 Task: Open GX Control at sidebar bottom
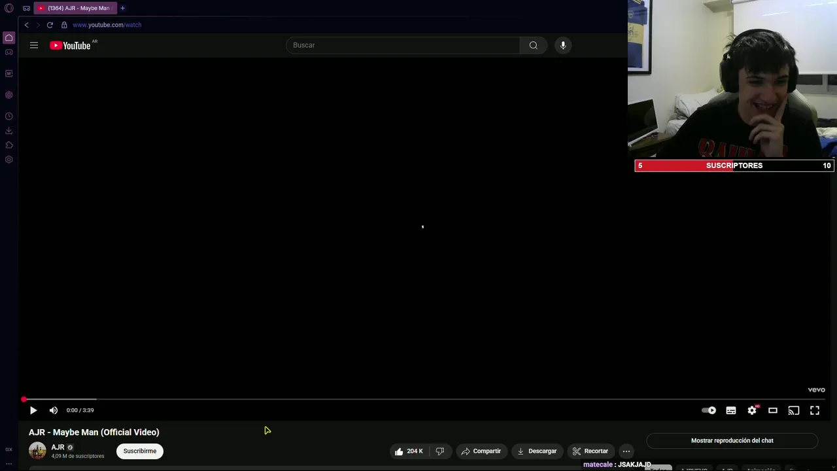click(x=9, y=449)
